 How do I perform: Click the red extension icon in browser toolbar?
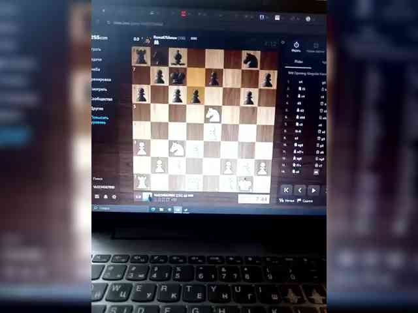(x=184, y=14)
